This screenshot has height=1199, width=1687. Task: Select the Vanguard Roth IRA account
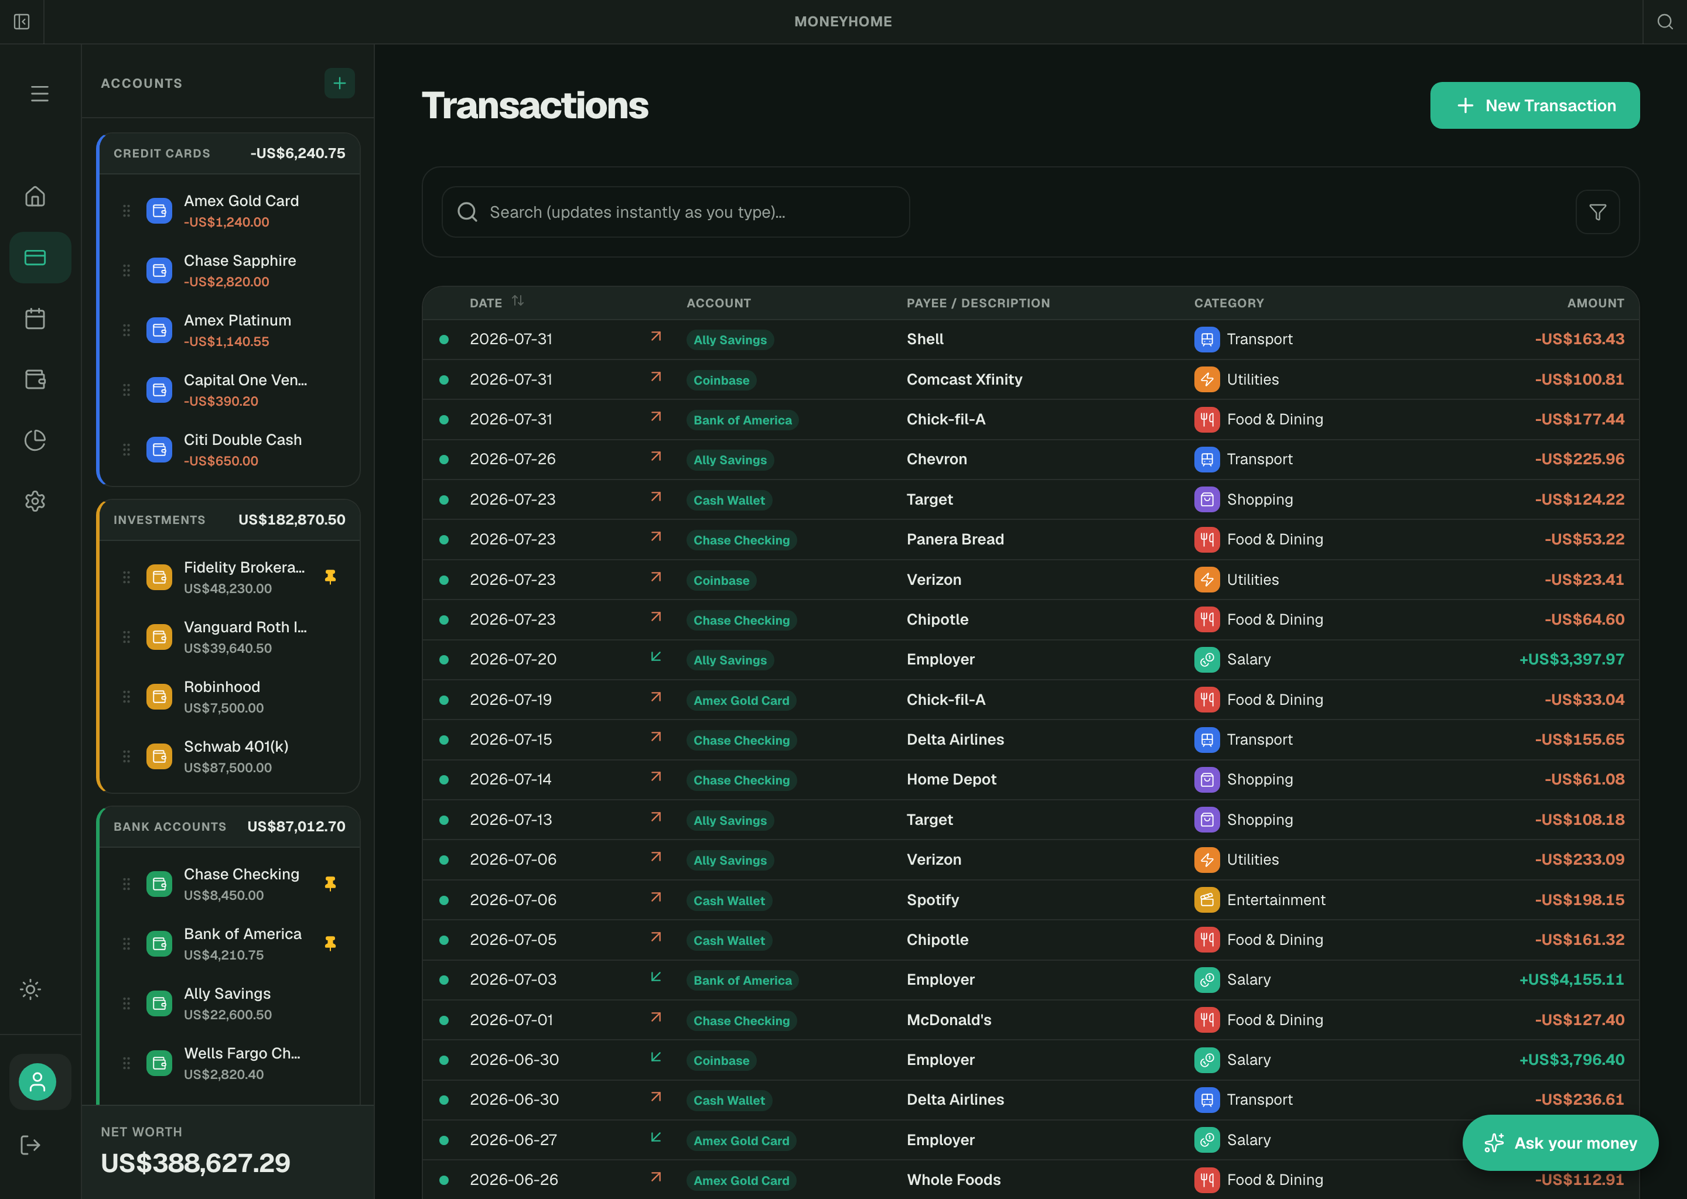click(x=229, y=637)
